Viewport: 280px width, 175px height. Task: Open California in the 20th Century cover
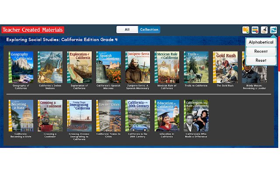tap(138, 115)
